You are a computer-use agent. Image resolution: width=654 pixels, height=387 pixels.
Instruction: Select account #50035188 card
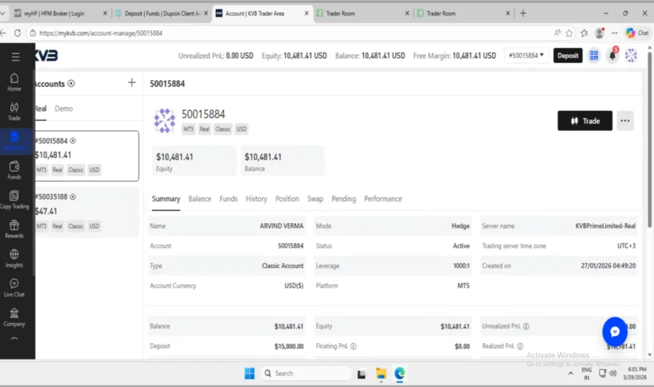point(86,212)
